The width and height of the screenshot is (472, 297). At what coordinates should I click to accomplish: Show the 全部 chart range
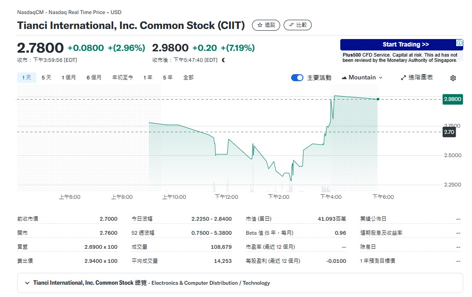click(188, 78)
